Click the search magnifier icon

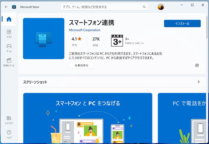click(x=144, y=7)
